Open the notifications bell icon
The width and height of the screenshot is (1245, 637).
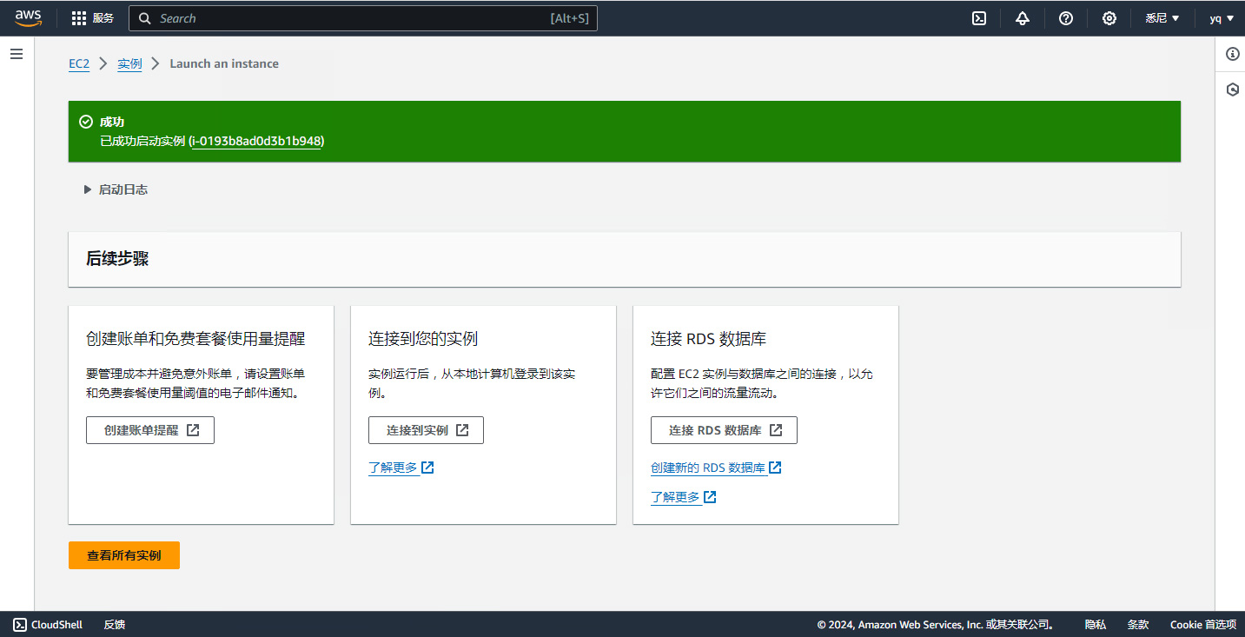click(x=1023, y=18)
